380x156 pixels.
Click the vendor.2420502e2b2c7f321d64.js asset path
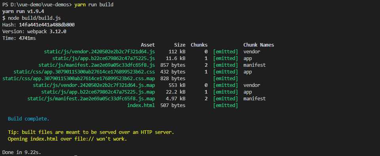(x=99, y=51)
